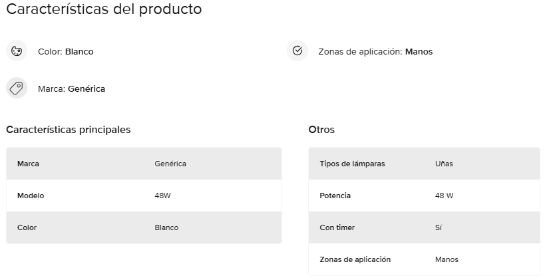This screenshot has height=280, width=545.
Task: Click the Características principales heading
Action: (x=69, y=130)
